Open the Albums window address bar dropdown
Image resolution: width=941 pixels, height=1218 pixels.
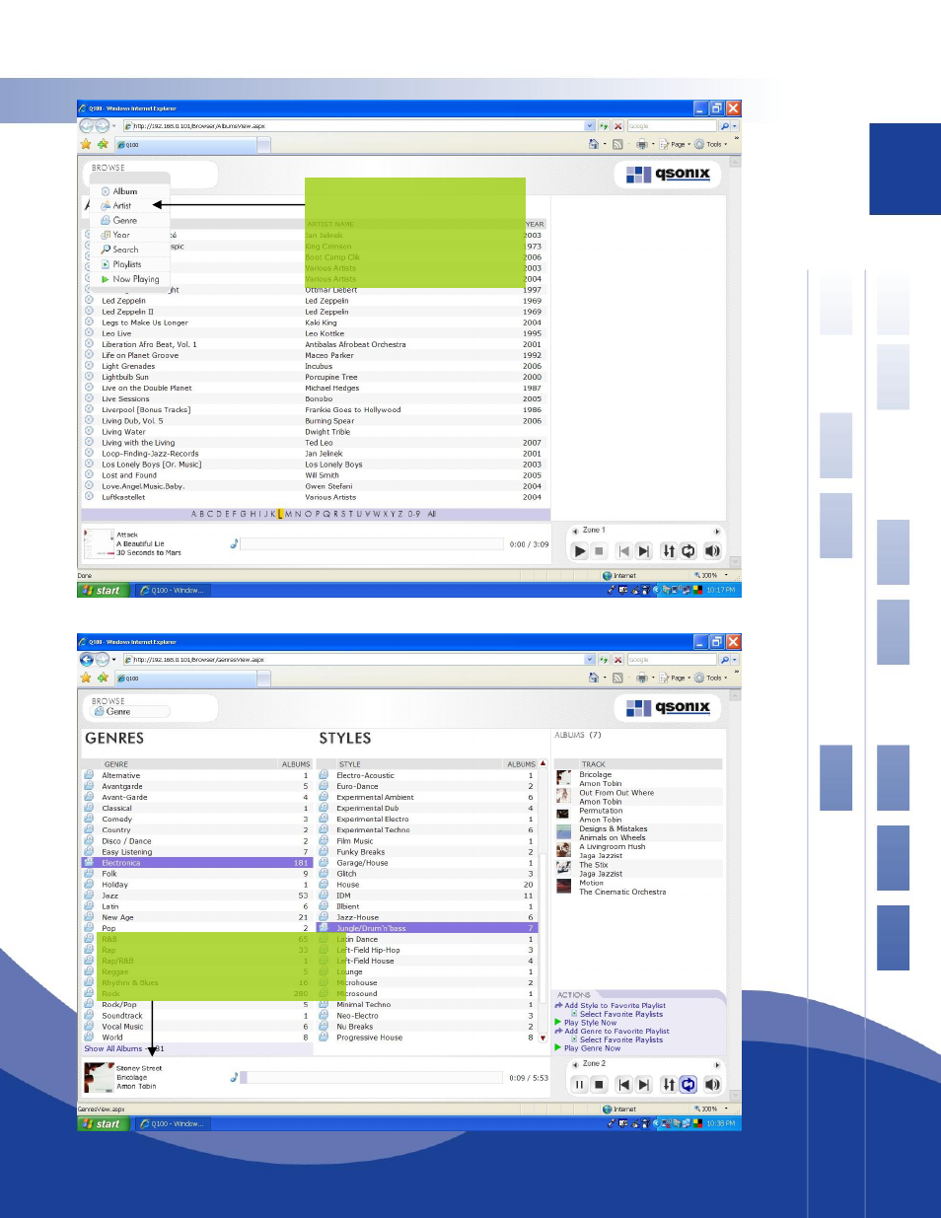[590, 126]
